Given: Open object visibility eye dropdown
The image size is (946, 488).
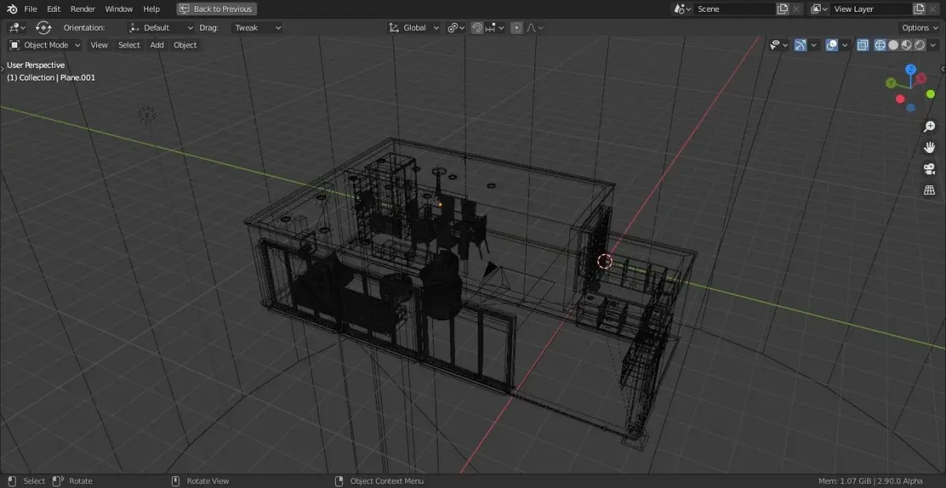Looking at the screenshot, I should pyautogui.click(x=779, y=45).
